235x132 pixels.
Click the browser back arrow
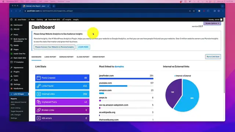coord(12,11)
